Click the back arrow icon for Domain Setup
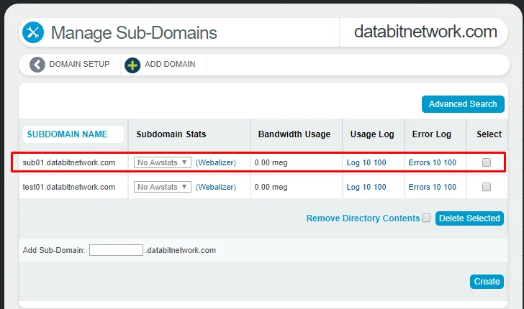Viewport: 524px width, 309px height. pyautogui.click(x=37, y=65)
